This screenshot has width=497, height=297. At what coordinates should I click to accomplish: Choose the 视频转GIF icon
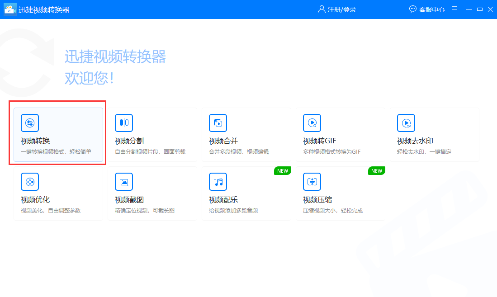(312, 123)
